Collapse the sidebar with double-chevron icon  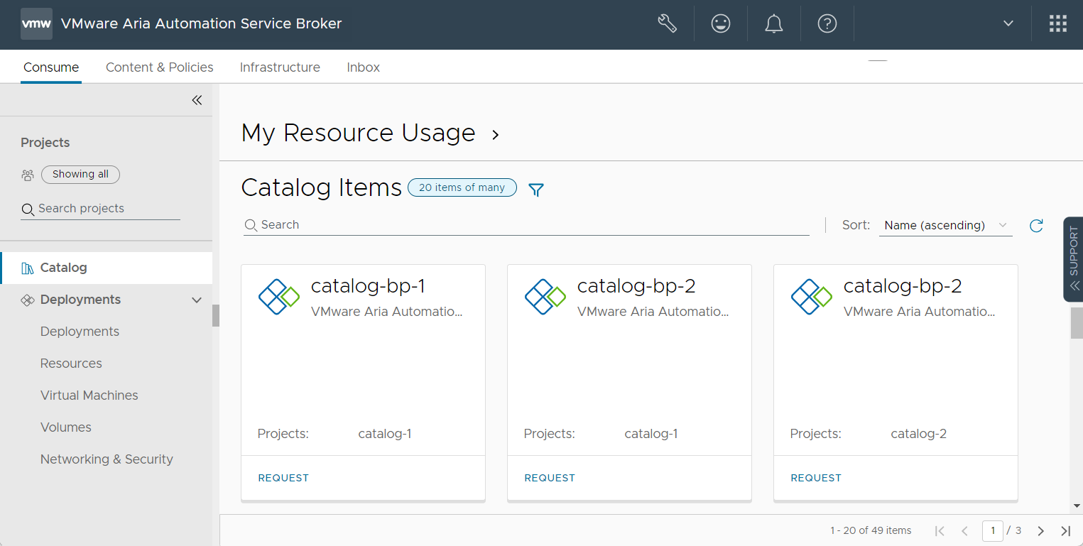tap(197, 100)
